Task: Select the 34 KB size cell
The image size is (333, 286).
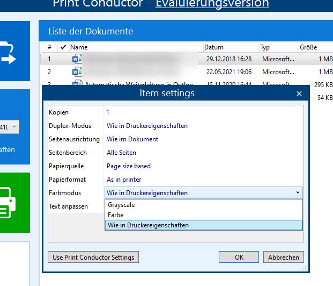Action: coord(325,97)
